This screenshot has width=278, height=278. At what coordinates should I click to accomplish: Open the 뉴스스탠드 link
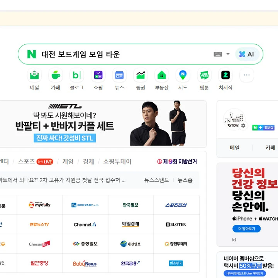coord(156,180)
